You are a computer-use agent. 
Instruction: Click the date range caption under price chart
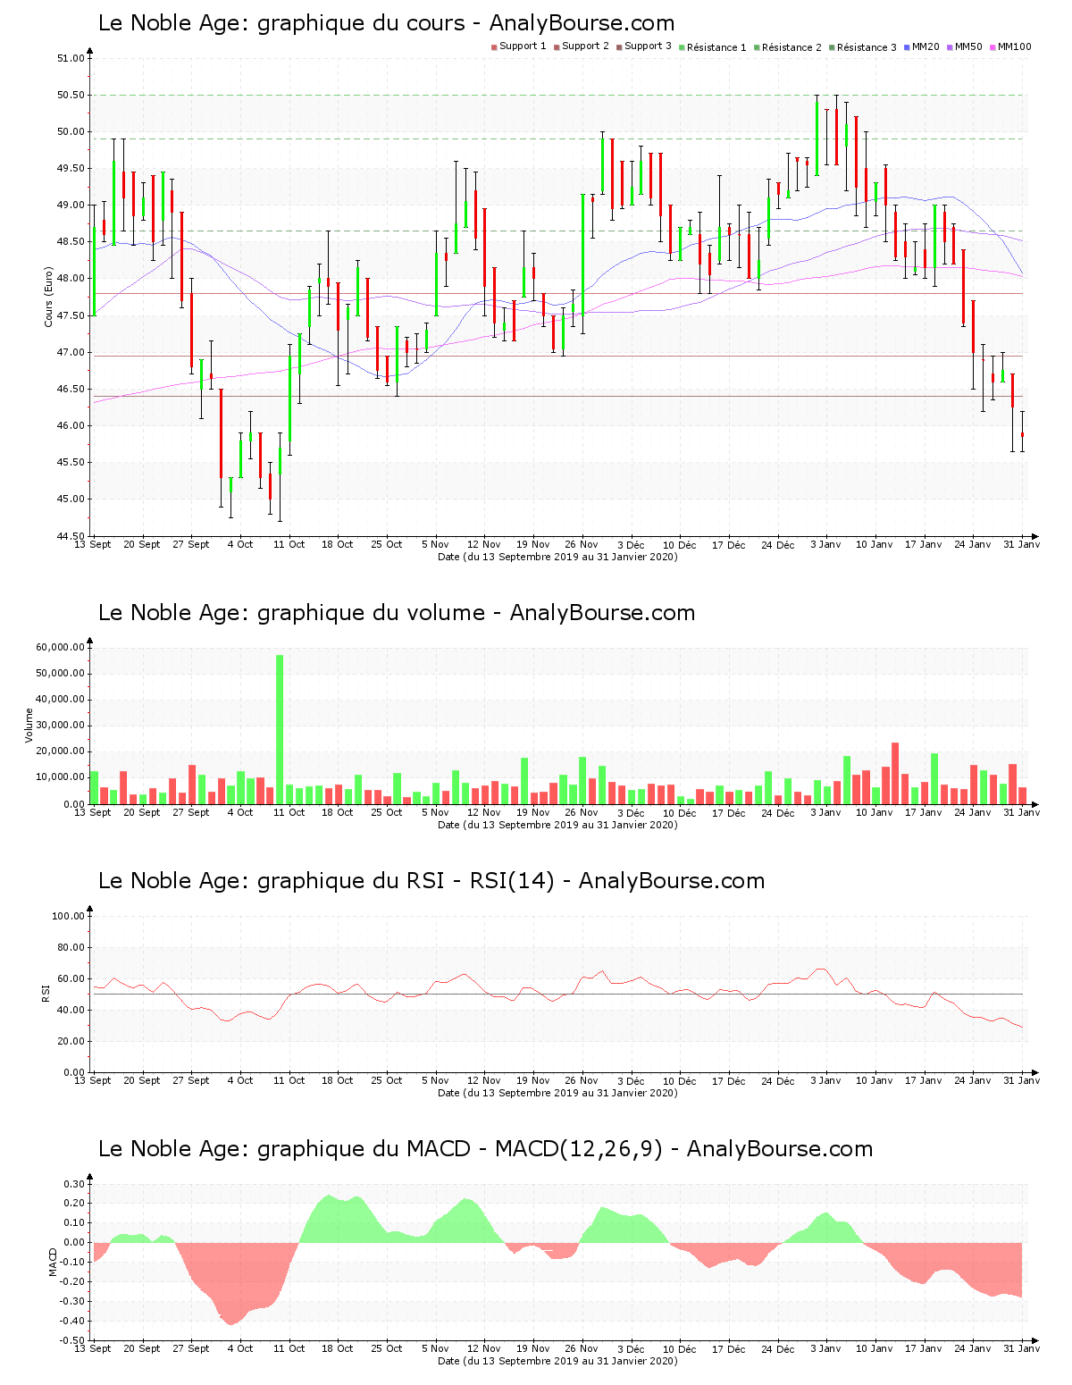point(557,557)
